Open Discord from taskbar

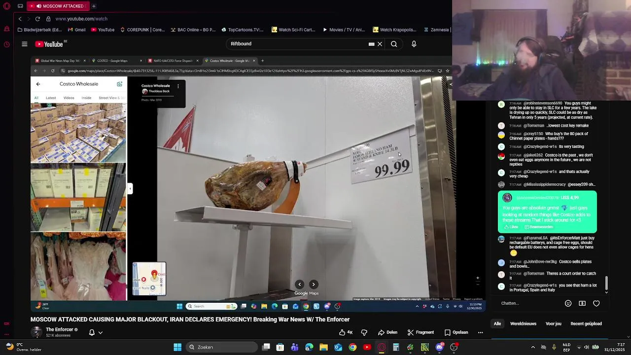point(439,347)
